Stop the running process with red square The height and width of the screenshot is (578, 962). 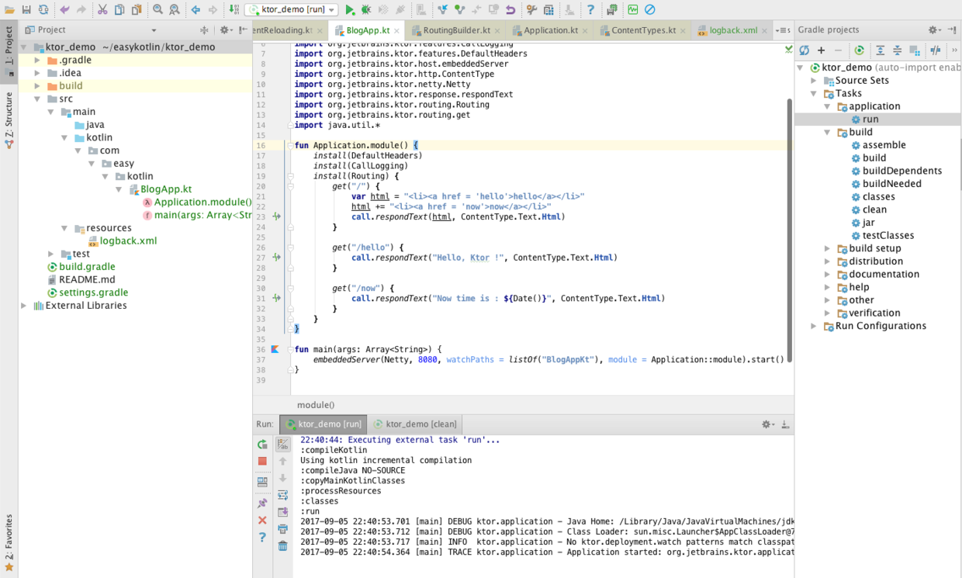(x=262, y=461)
